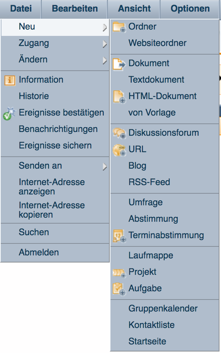Click the Aufgabe clipboard icon
The image size is (221, 353).
pos(119,289)
